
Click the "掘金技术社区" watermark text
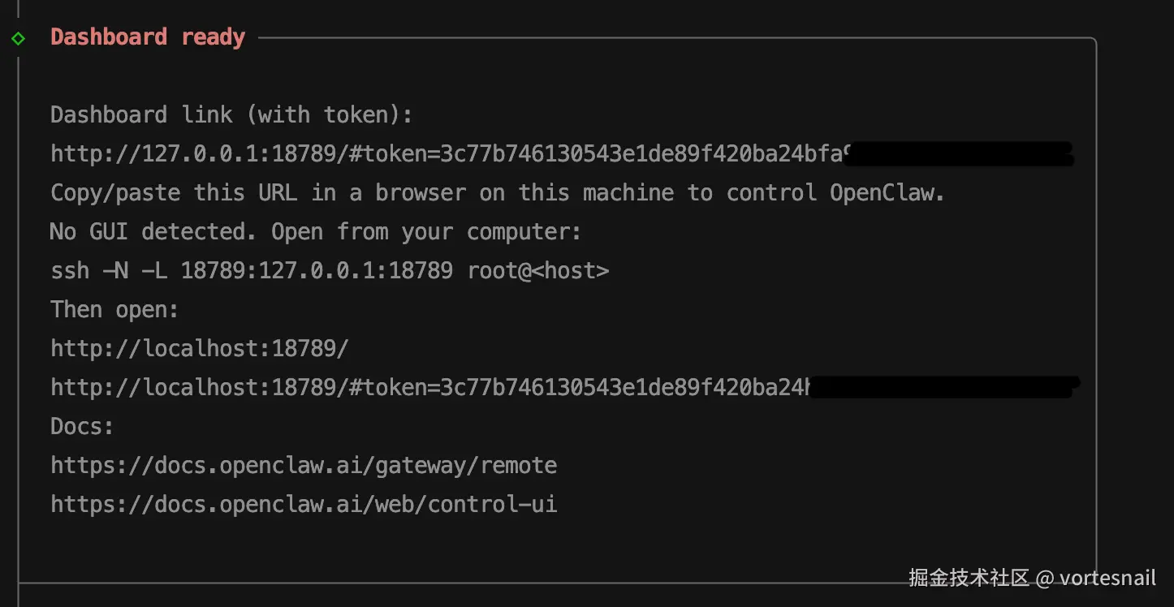tap(969, 578)
